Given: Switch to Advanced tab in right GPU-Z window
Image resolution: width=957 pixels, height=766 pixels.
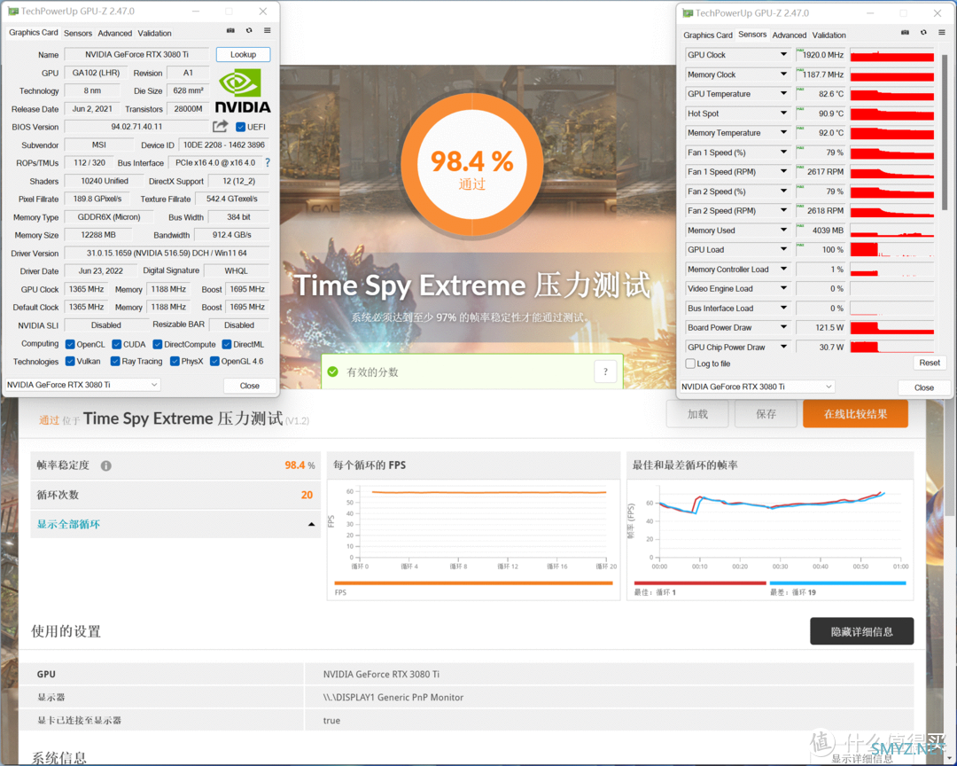Looking at the screenshot, I should 790,35.
